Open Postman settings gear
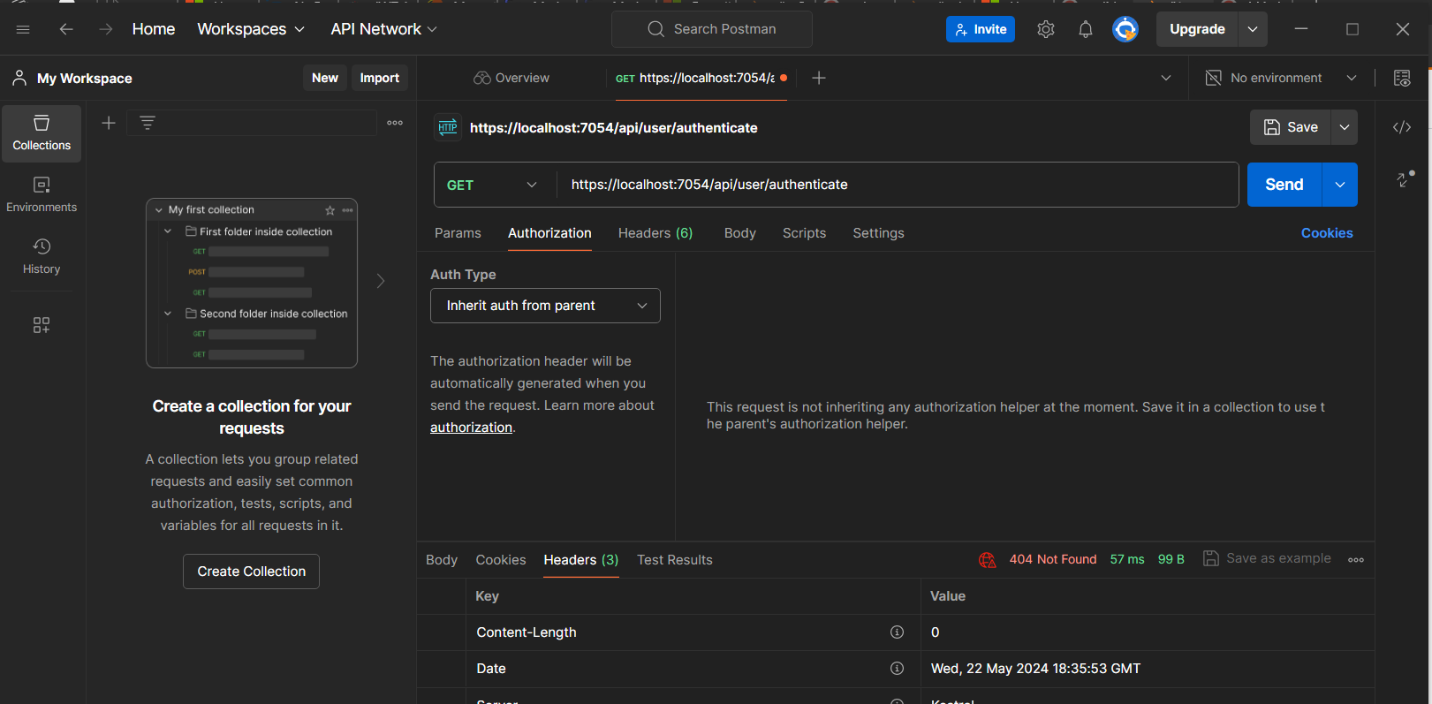Image resolution: width=1432 pixels, height=704 pixels. coord(1046,29)
